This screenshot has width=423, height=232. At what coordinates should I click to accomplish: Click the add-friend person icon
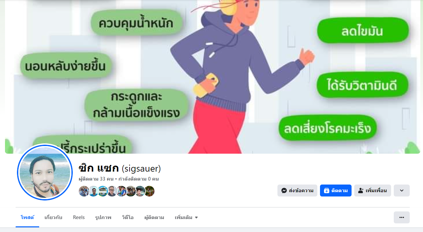click(x=361, y=191)
